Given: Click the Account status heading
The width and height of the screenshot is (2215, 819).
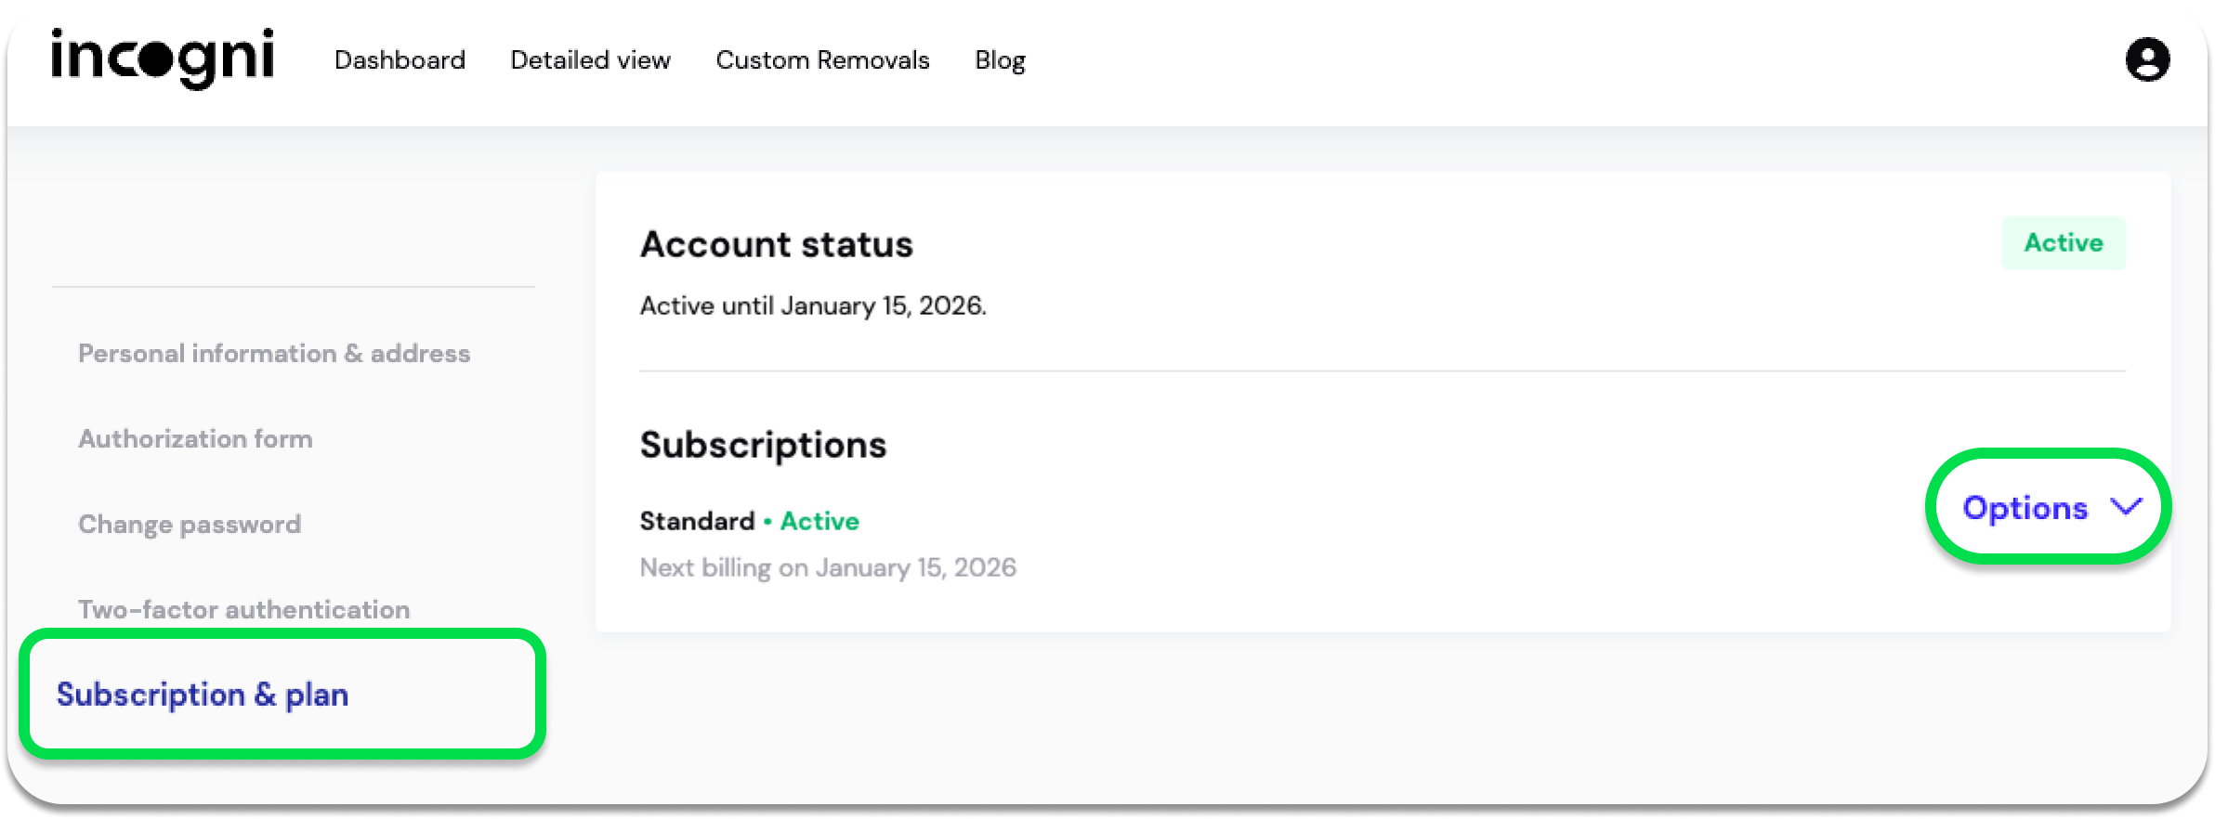Looking at the screenshot, I should [777, 245].
